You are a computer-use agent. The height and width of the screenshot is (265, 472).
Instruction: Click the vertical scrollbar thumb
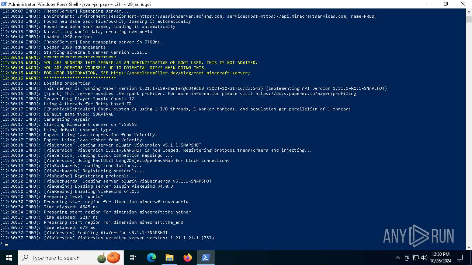tap(469, 19)
